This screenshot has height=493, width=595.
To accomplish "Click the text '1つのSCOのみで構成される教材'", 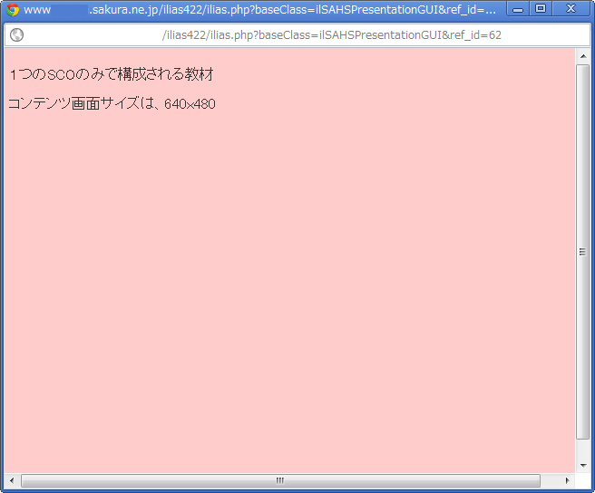I will (x=111, y=73).
